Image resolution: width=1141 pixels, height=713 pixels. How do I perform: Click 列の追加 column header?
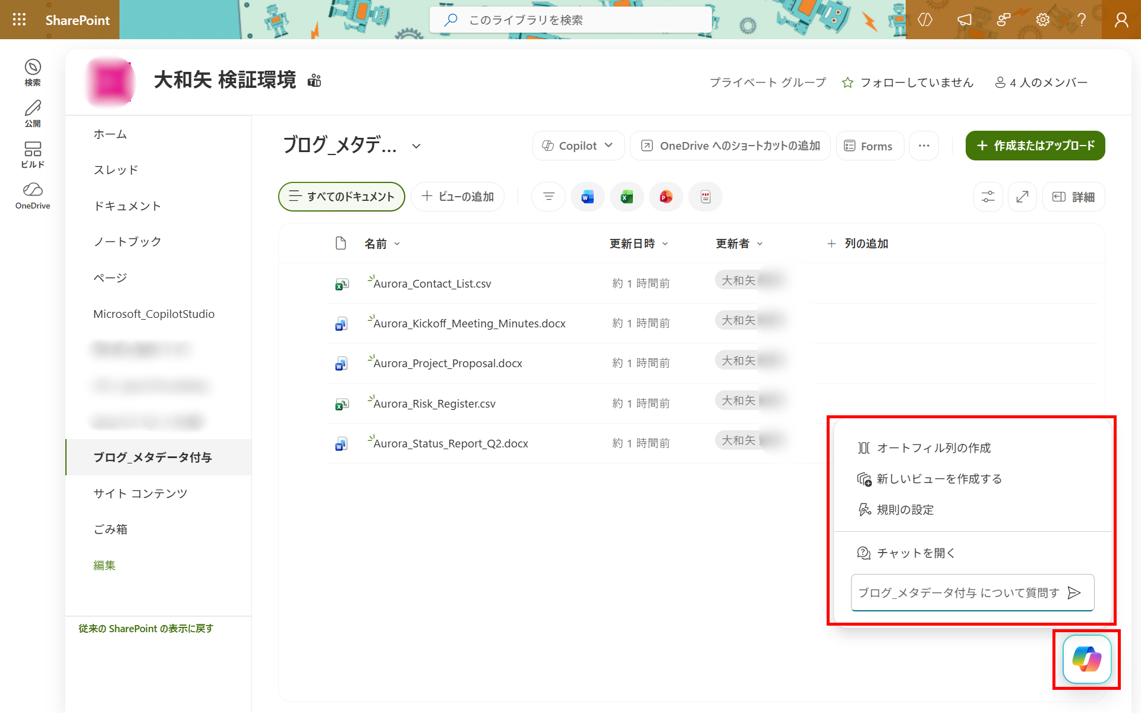coord(858,244)
